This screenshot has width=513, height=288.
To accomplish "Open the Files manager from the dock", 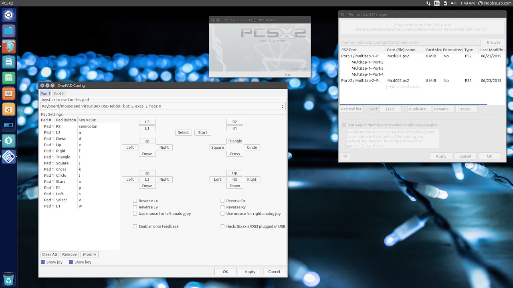I will [8, 30].
